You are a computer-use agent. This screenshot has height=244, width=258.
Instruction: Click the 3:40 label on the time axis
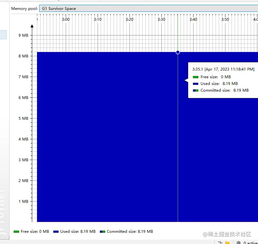point(193,19)
